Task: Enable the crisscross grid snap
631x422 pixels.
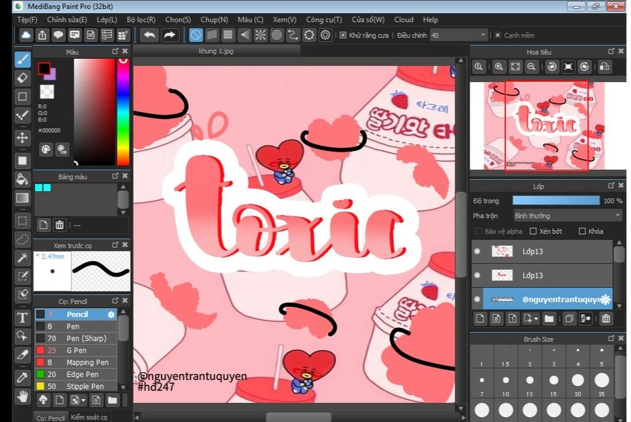Action: click(x=228, y=35)
